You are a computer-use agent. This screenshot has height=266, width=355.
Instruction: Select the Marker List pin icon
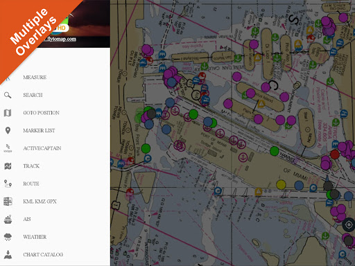(8, 130)
